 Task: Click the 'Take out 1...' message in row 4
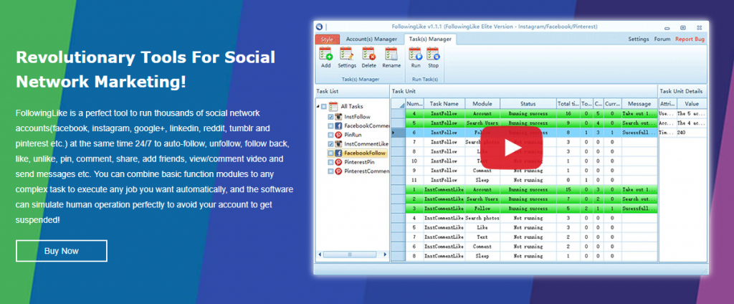(639, 114)
